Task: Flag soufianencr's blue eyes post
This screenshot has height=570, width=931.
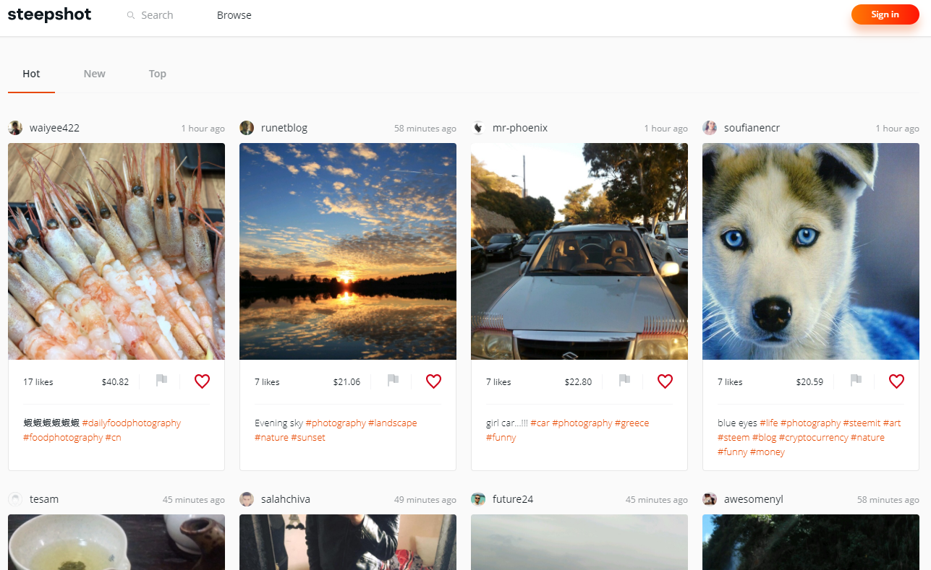Action: click(x=856, y=380)
